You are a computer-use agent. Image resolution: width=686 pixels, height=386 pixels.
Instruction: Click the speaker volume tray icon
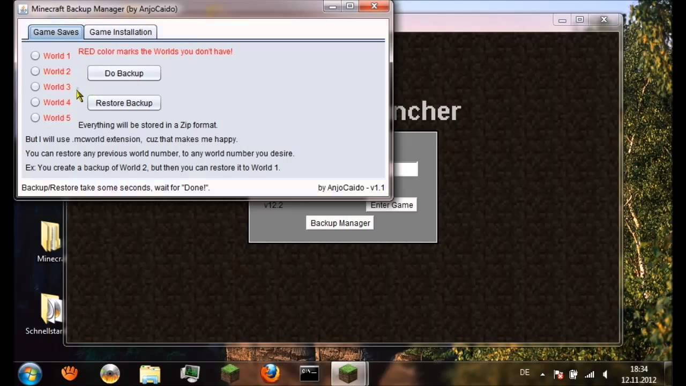tap(605, 374)
